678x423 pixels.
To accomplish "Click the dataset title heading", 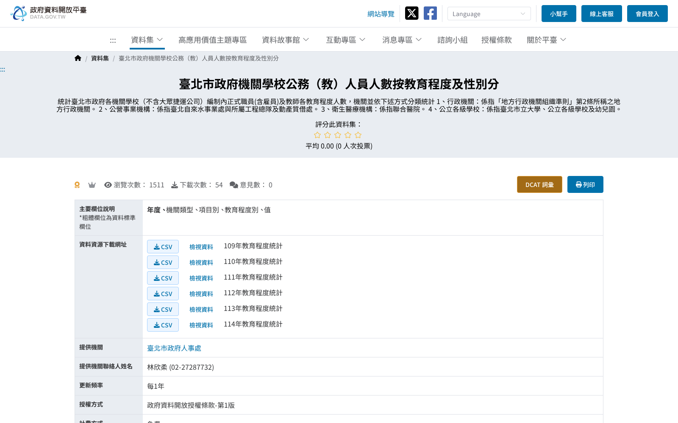I will tap(339, 84).
